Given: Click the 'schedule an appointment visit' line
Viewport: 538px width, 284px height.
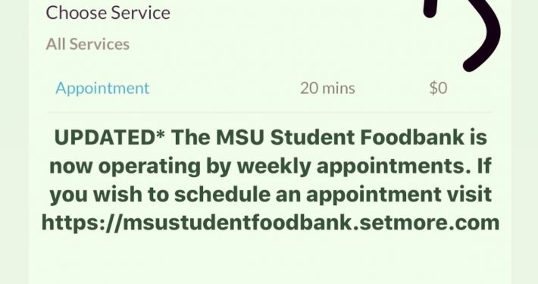Looking at the screenshot, I should click(333, 195).
